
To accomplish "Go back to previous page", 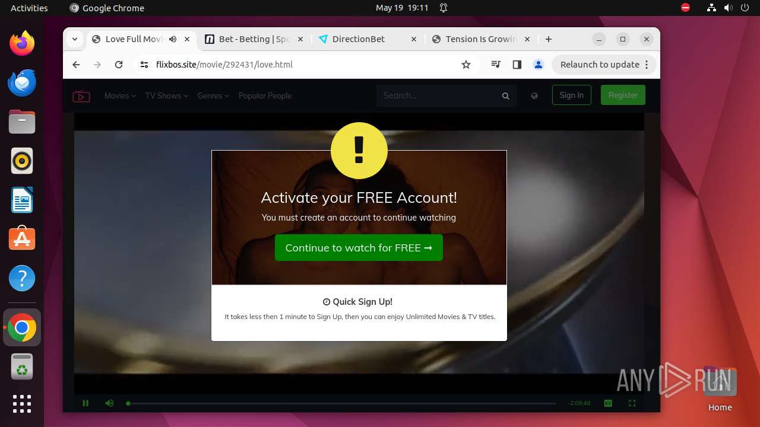I will pos(76,65).
